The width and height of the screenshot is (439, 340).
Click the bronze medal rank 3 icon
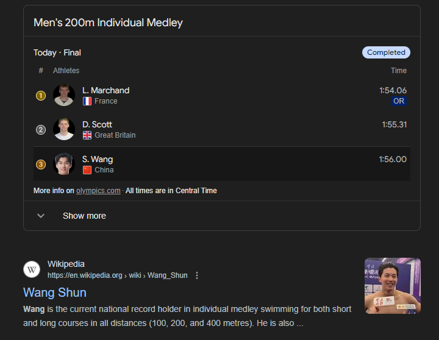(x=41, y=165)
